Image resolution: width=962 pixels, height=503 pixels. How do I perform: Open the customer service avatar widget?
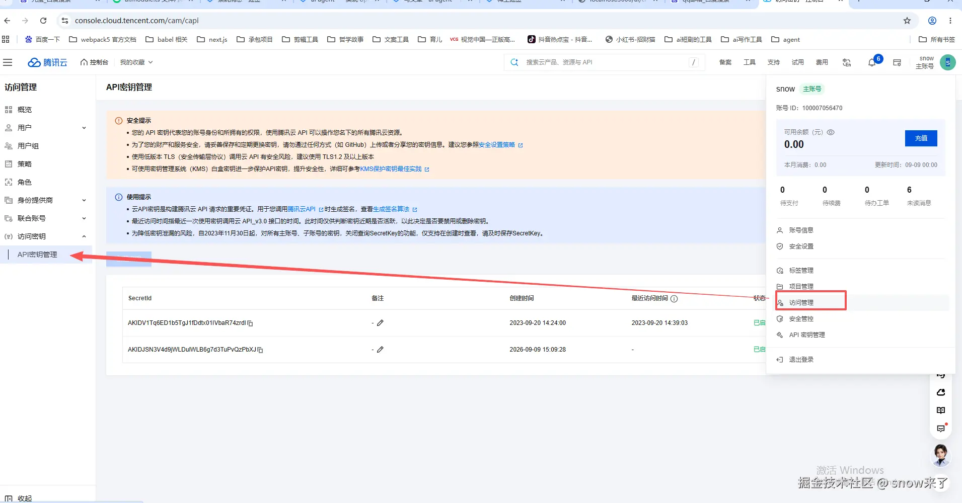(x=940, y=455)
